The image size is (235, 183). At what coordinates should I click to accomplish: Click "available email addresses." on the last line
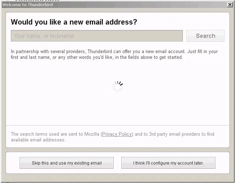pyautogui.click(x=38, y=140)
